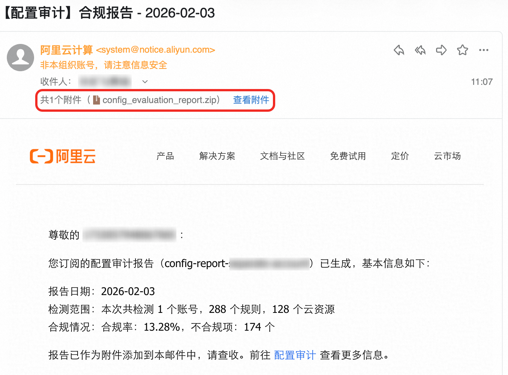The image size is (508, 375).
Task: Click the email subject 合规报告 title
Action: (109, 13)
